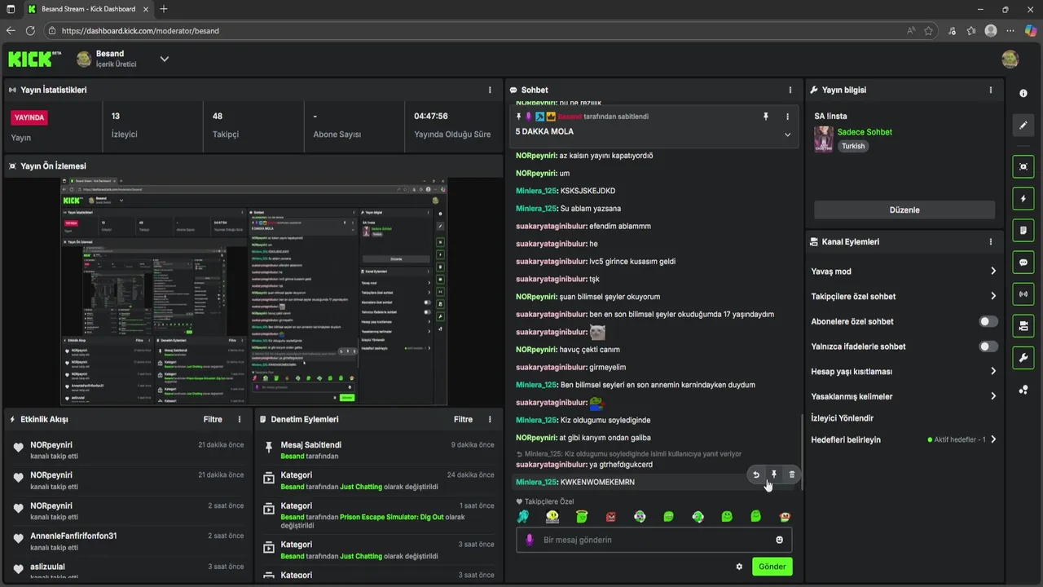Pin the hovered Miniera_125 chat message
The width and height of the screenshot is (1043, 587).
(774, 474)
